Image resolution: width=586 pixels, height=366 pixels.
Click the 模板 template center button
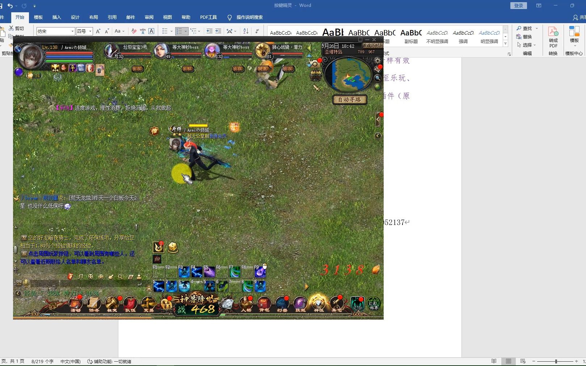(x=574, y=37)
